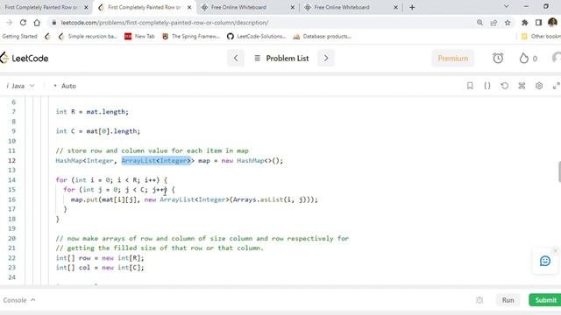The height and width of the screenshot is (315, 561).
Task: Open the Java language dropdown
Action: (x=20, y=86)
